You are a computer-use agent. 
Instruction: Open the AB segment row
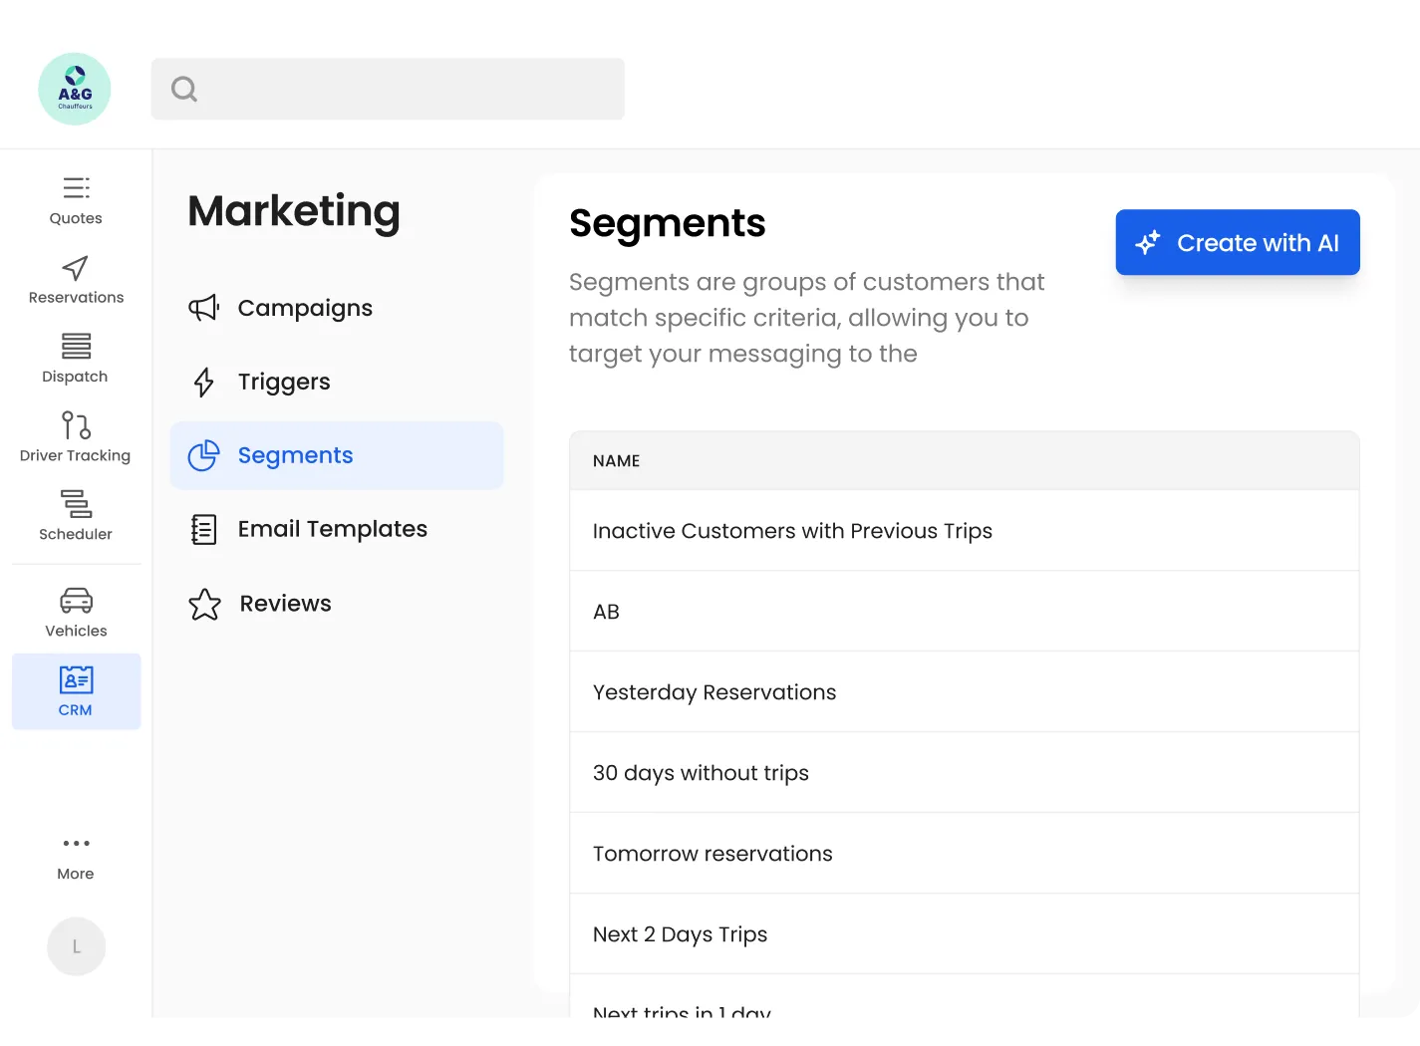click(x=965, y=612)
